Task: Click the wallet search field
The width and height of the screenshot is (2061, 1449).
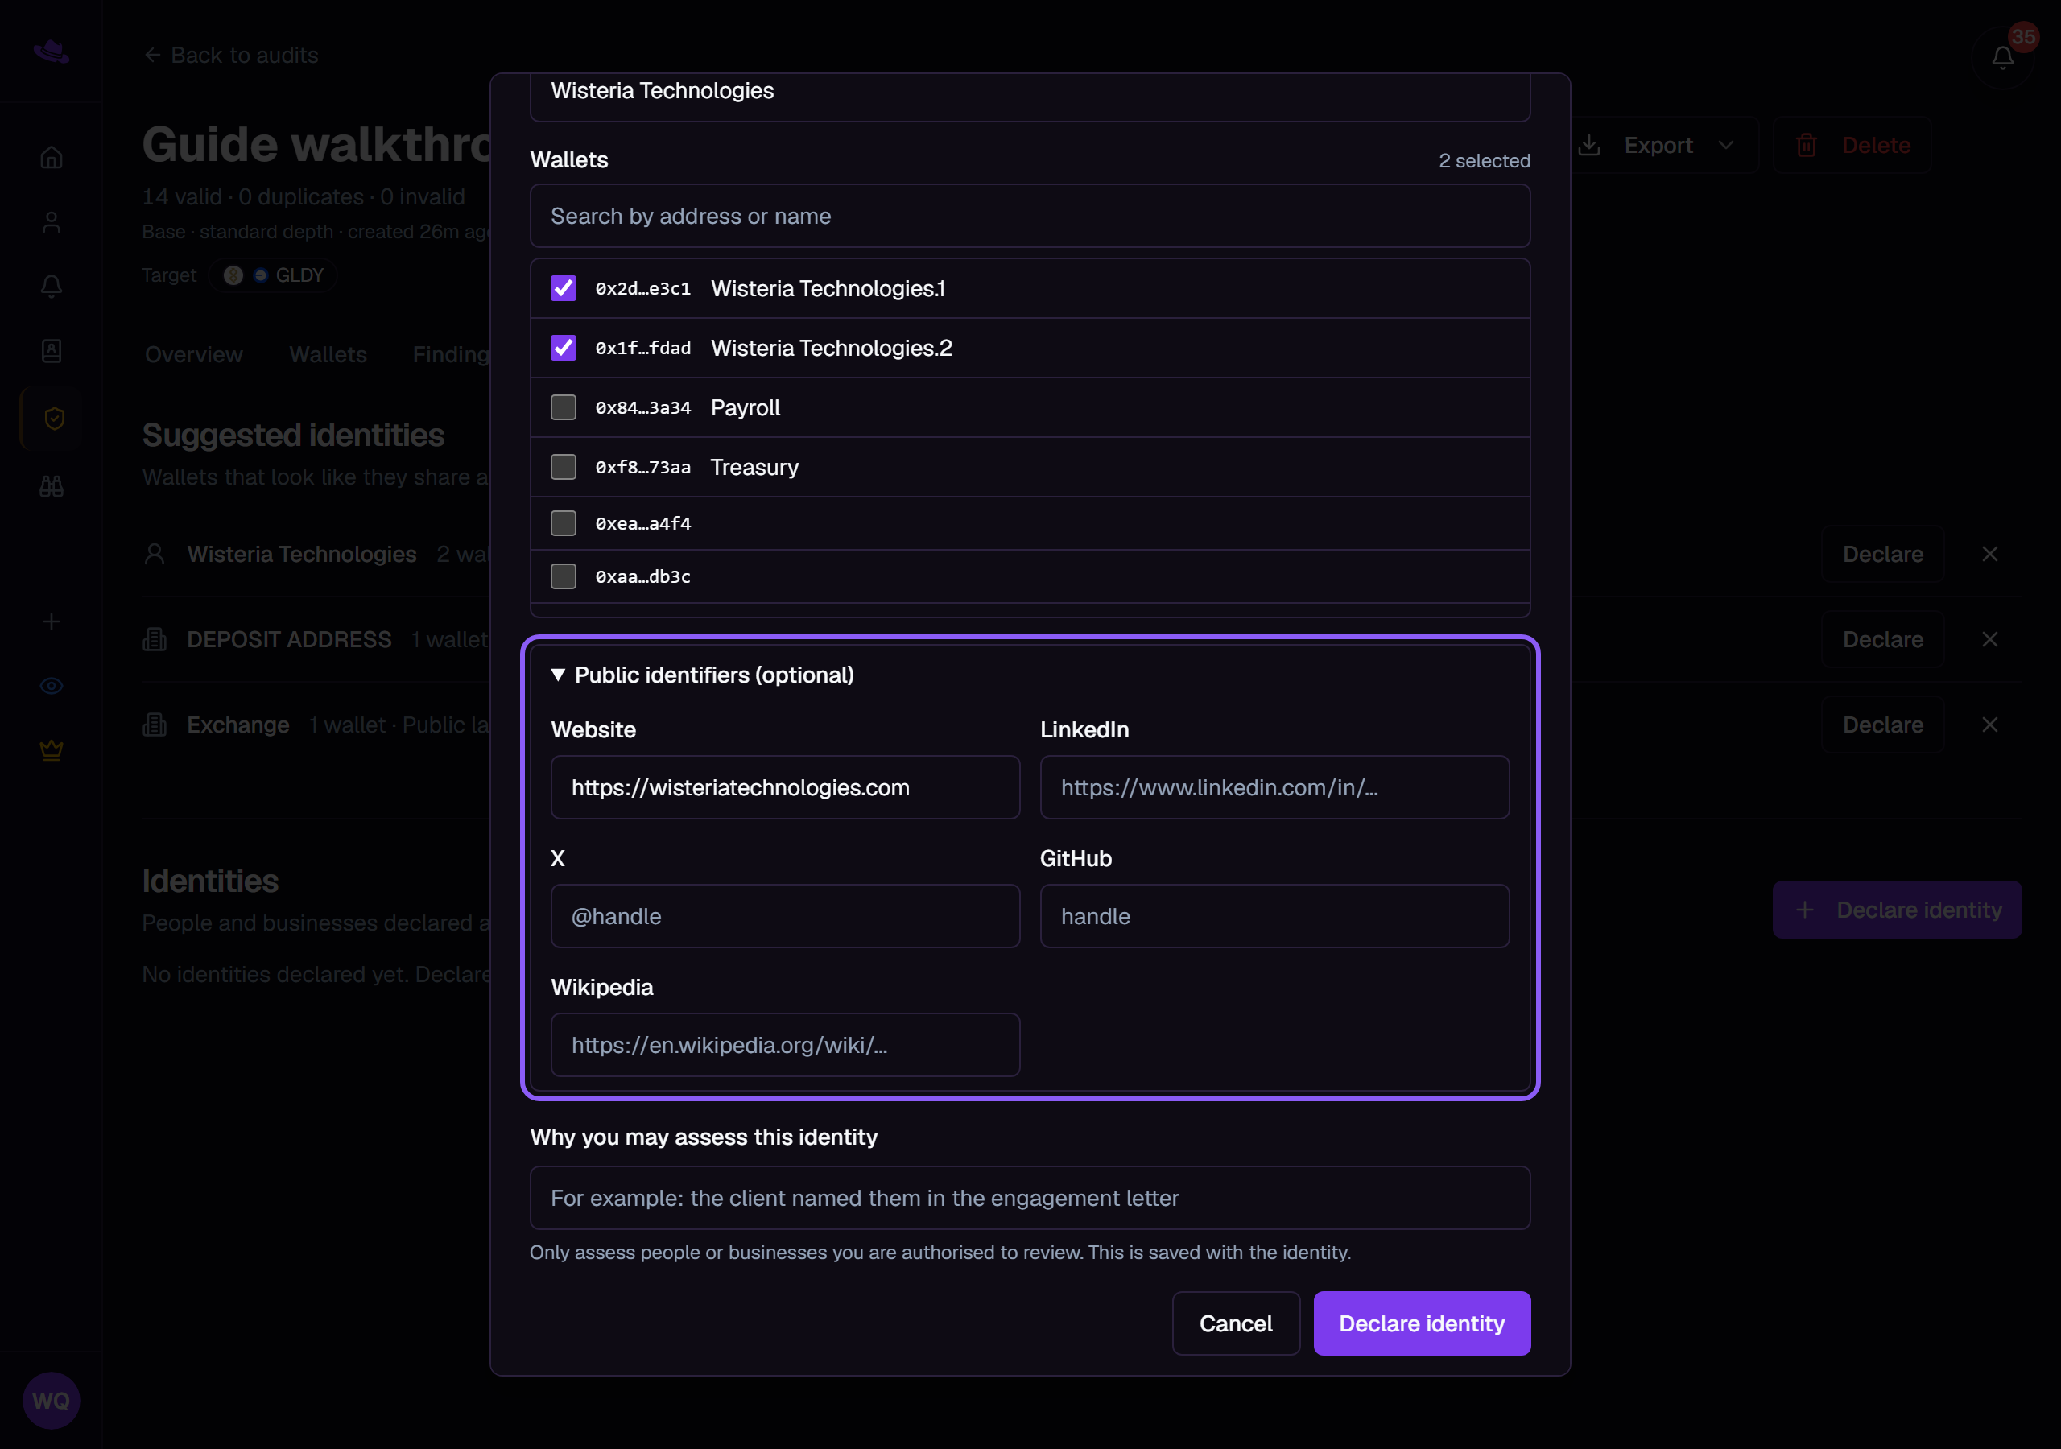Action: click(x=1030, y=217)
